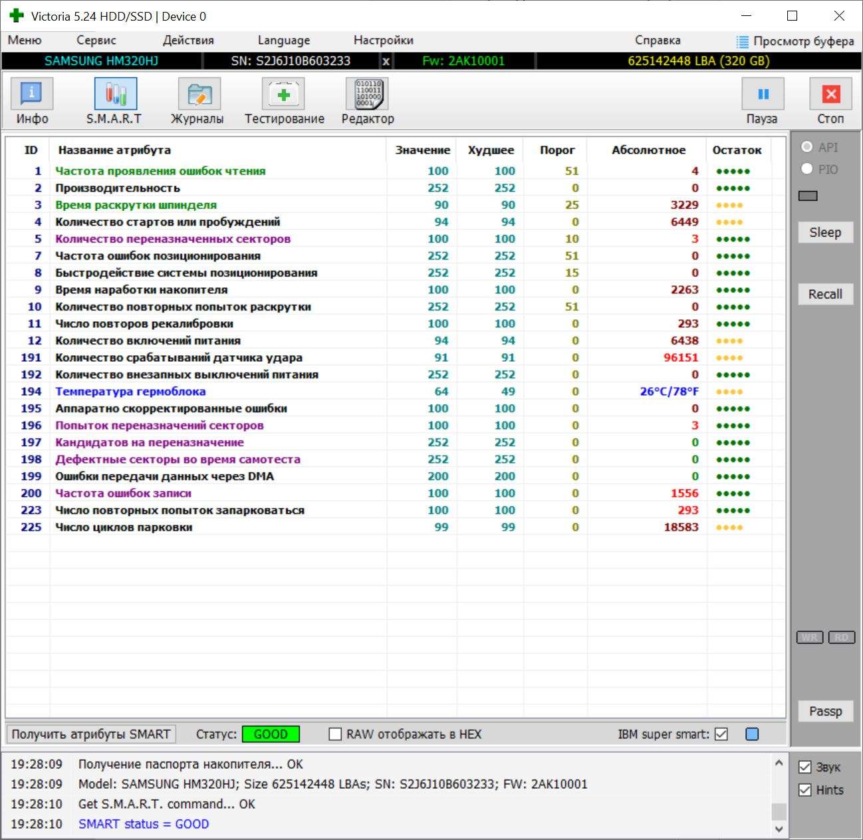The image size is (863, 840).
Task: Enable RAW отображать в HEX checkbox
Action: pyautogui.click(x=336, y=734)
